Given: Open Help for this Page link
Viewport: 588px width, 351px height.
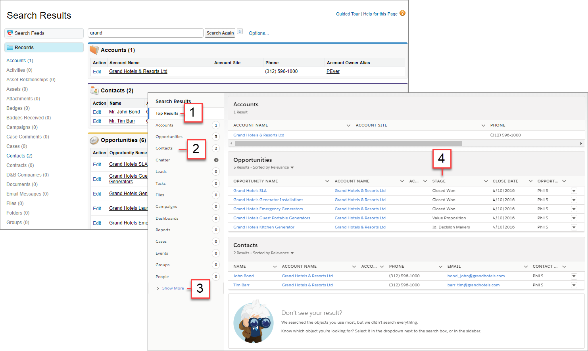Looking at the screenshot, I should pos(380,14).
